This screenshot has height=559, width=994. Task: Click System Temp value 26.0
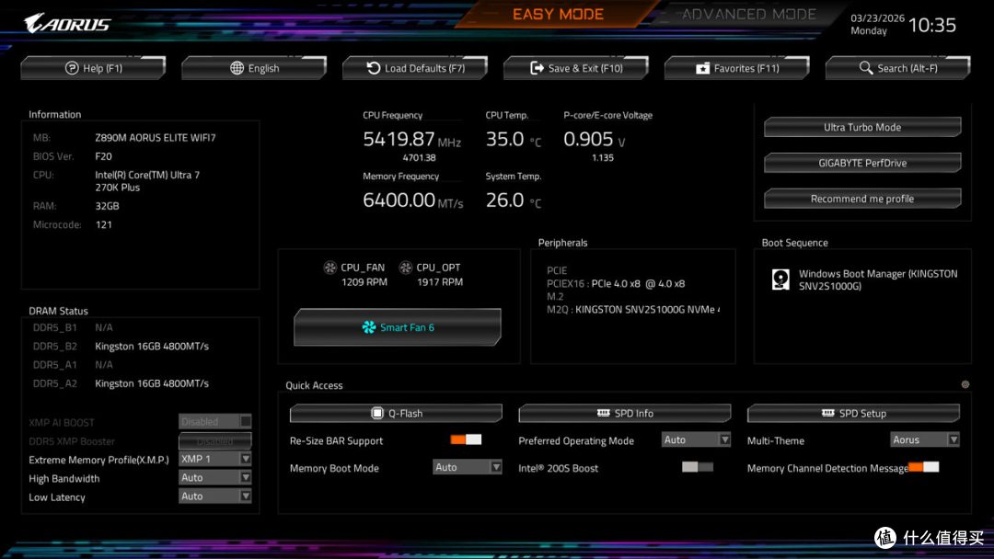504,200
